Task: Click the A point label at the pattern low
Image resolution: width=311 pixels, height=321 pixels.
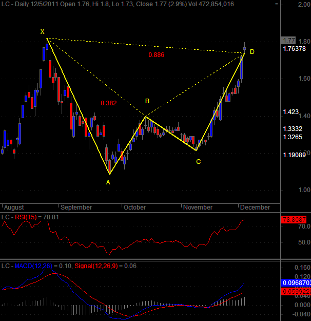Action: click(x=108, y=182)
